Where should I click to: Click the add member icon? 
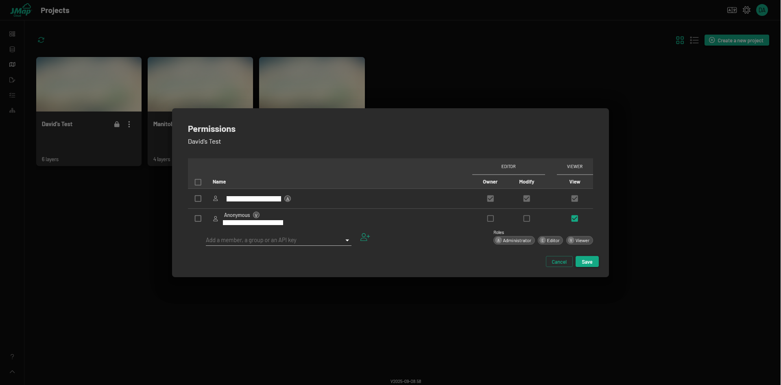365,237
